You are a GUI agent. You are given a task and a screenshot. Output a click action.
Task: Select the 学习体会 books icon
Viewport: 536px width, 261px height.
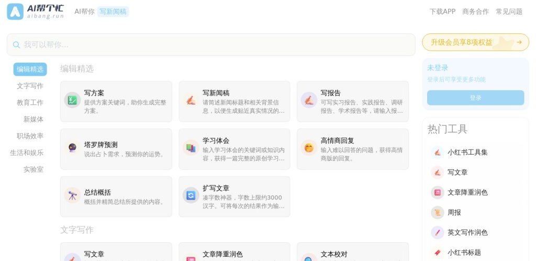[191, 148]
